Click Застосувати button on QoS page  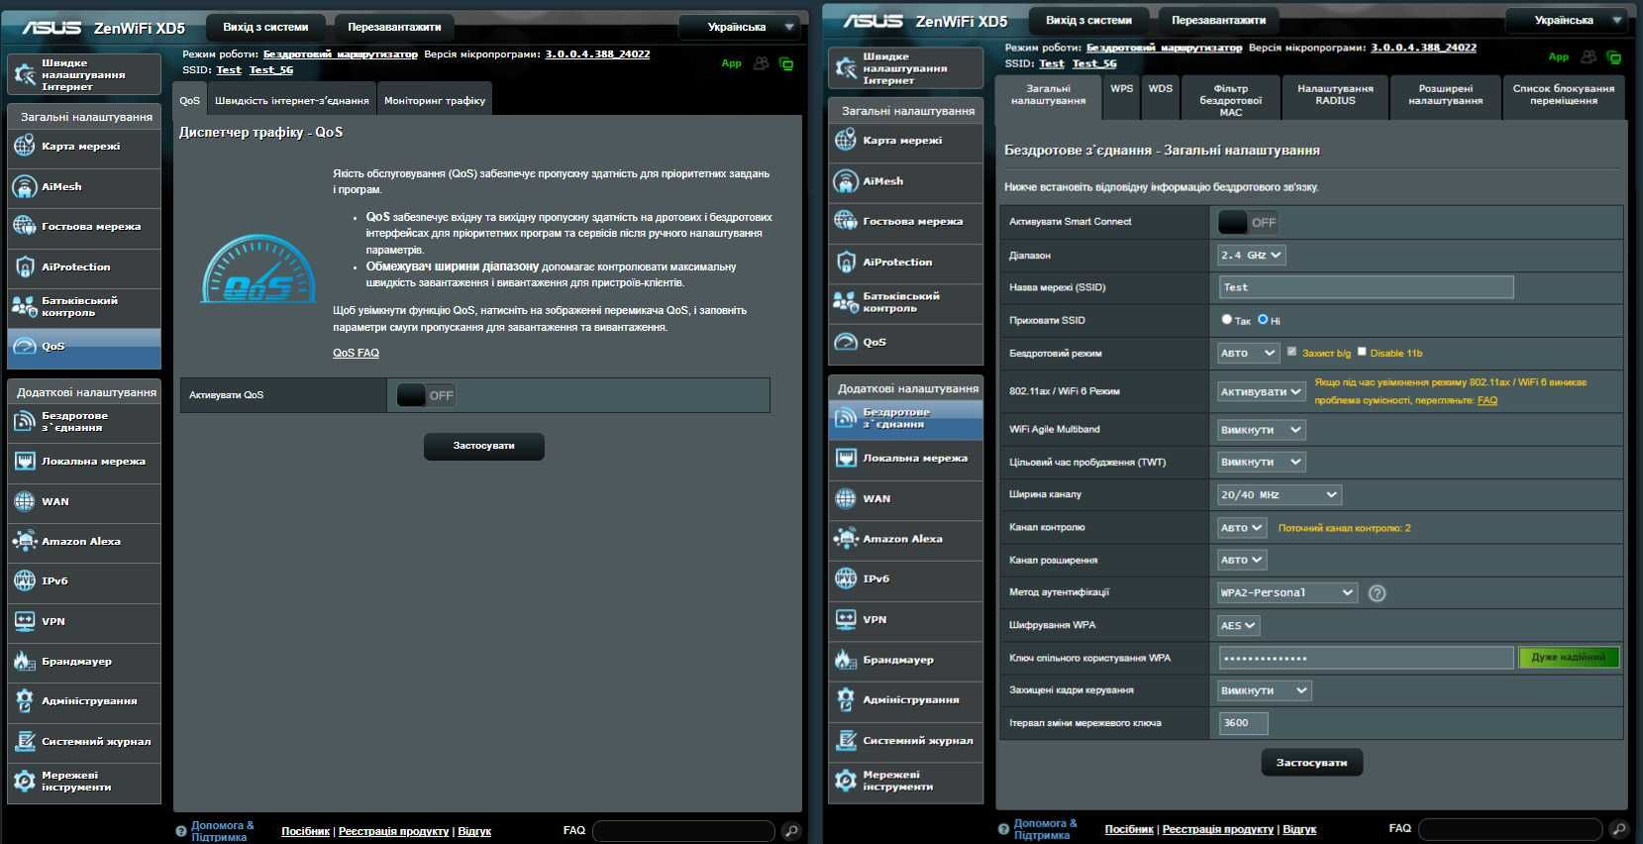(x=483, y=446)
